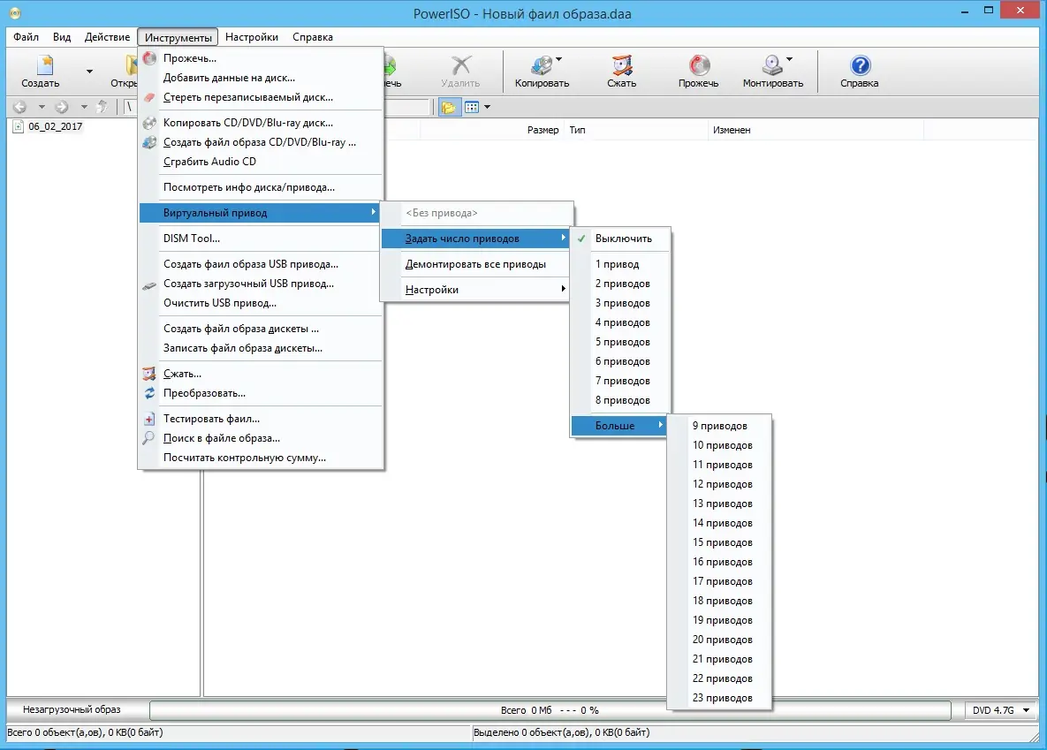Open the Копировать dropdown arrow
Image resolution: width=1047 pixels, height=750 pixels.
point(559,59)
